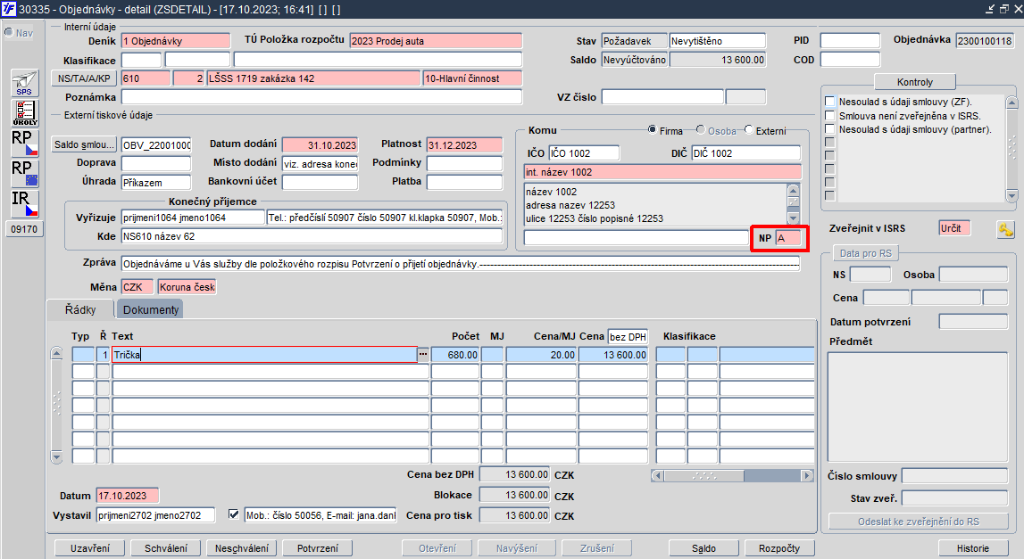Click the Cena/MJ cell 20.00
The image size is (1024, 559).
point(541,355)
